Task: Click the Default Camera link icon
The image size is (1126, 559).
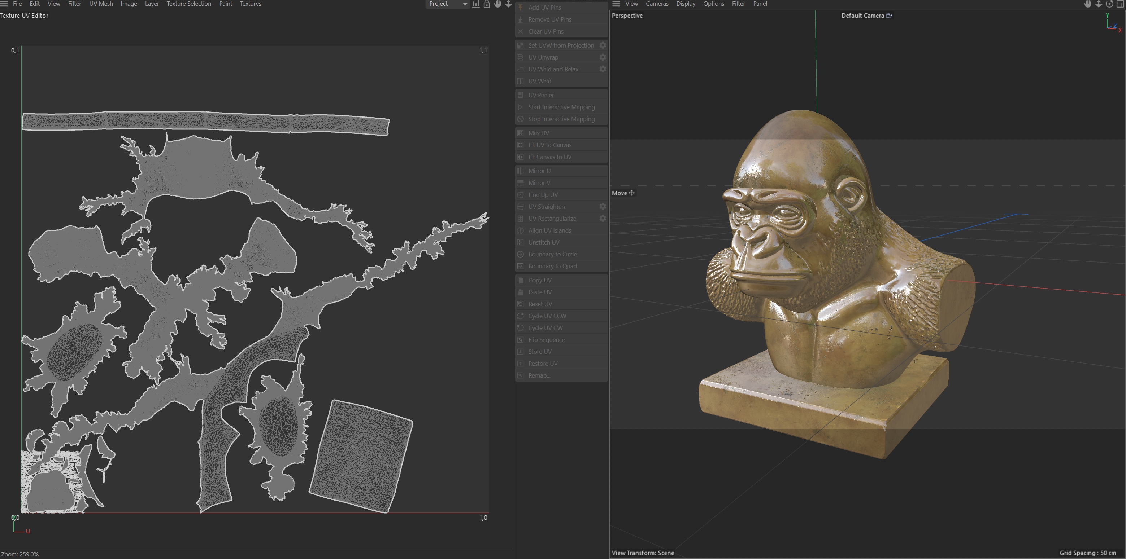Action: point(889,15)
